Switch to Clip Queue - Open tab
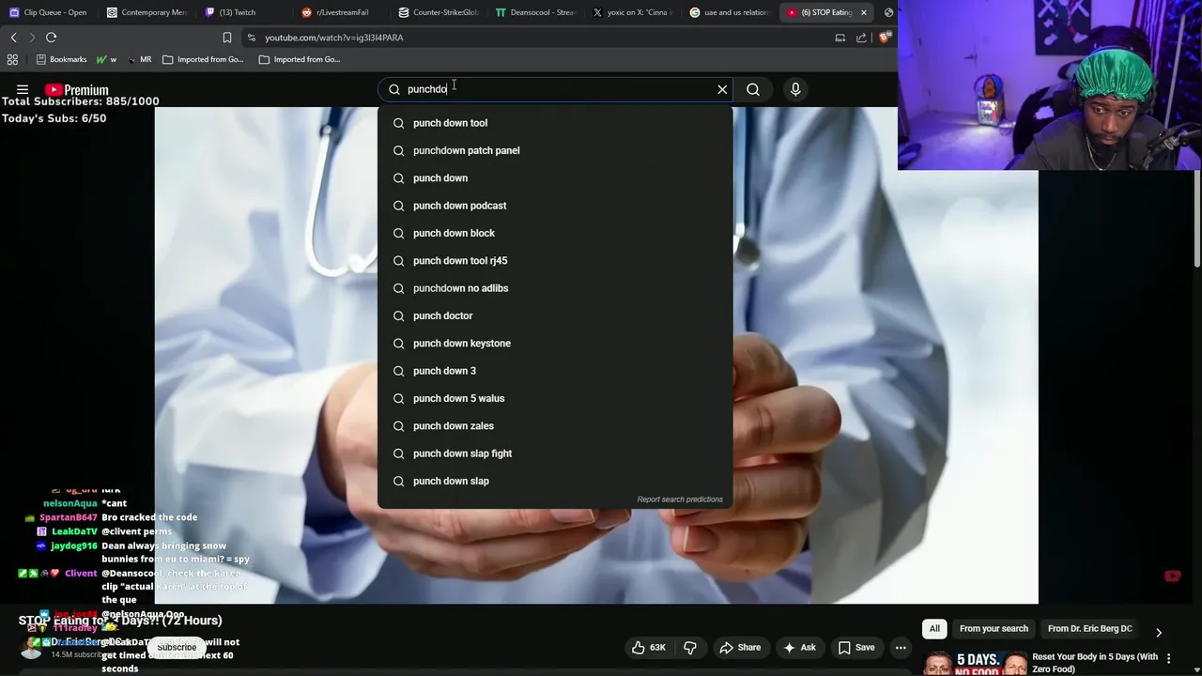Screen dimensions: 1202x676 click(x=48, y=12)
